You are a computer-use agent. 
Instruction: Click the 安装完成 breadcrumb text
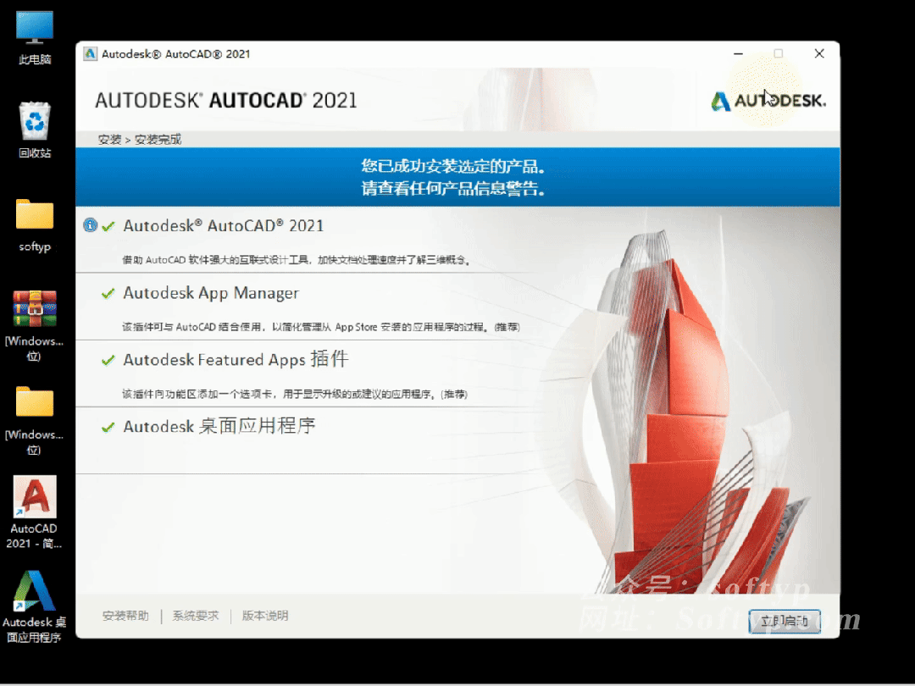158,140
